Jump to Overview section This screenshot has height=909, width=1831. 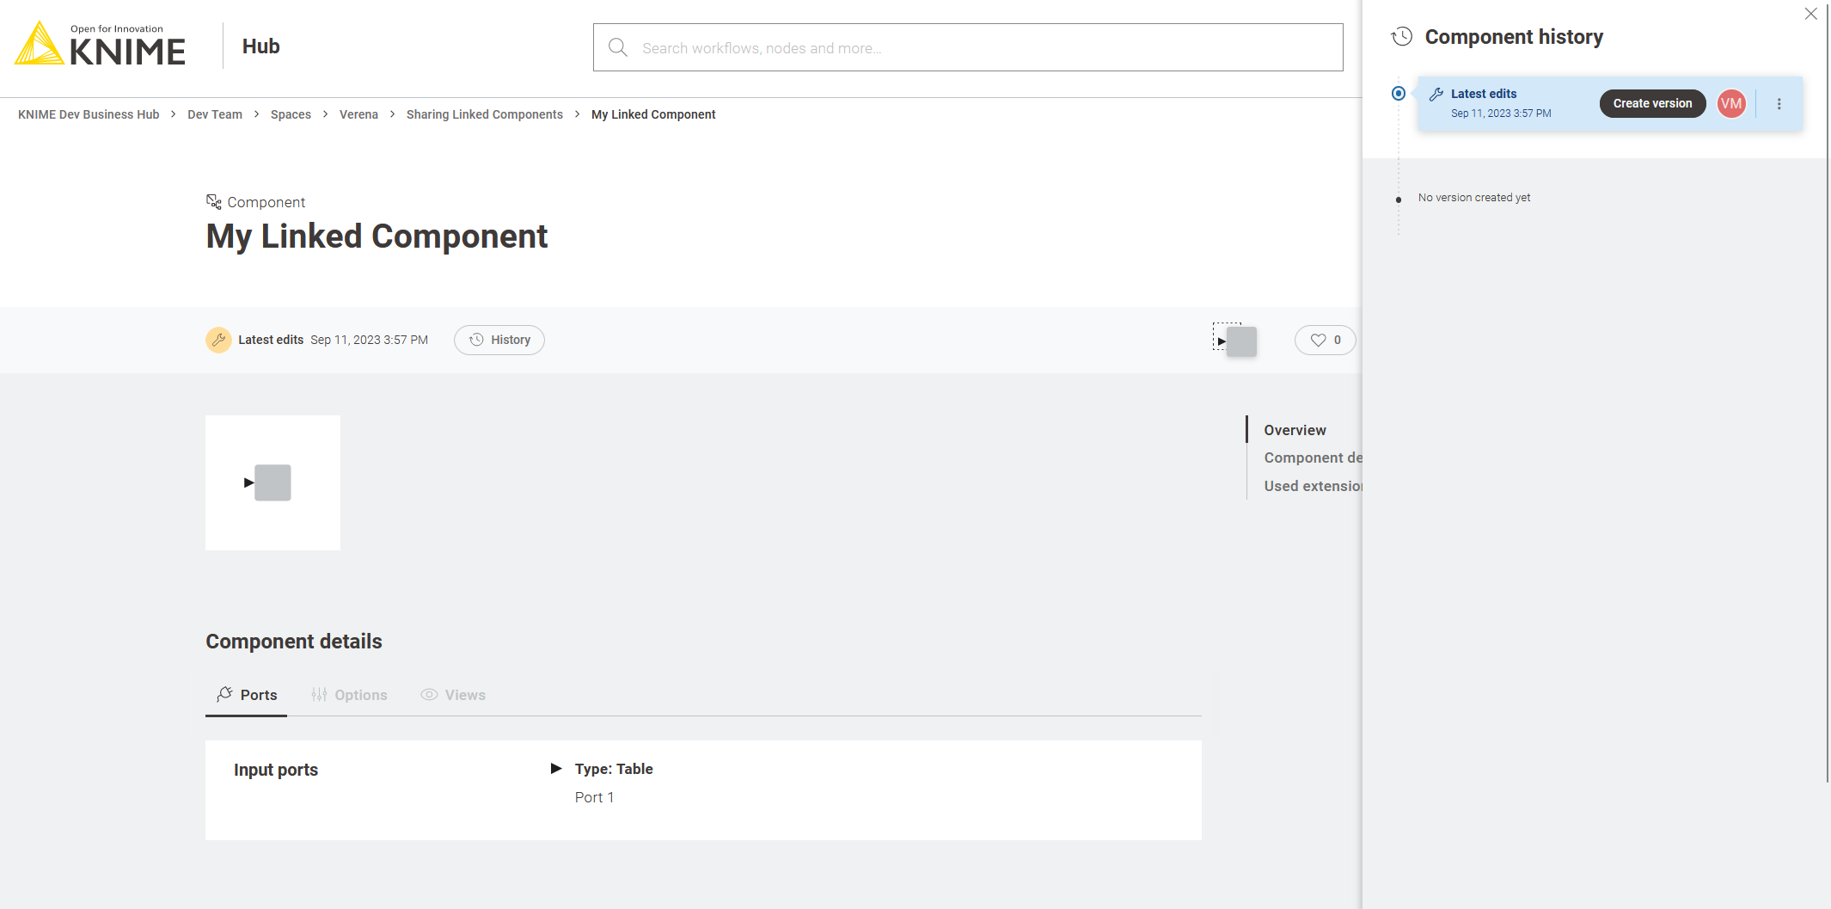(x=1295, y=430)
